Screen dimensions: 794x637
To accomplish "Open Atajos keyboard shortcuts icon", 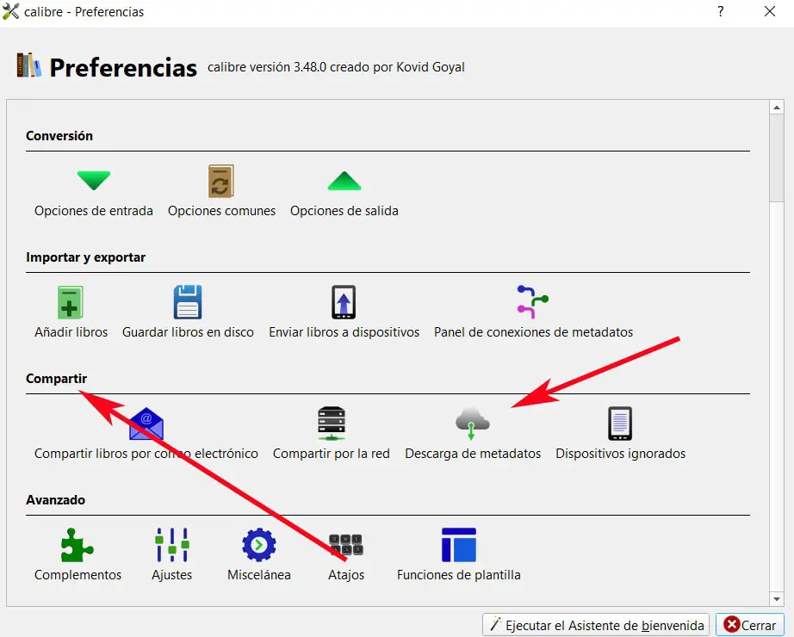I will click(x=346, y=545).
